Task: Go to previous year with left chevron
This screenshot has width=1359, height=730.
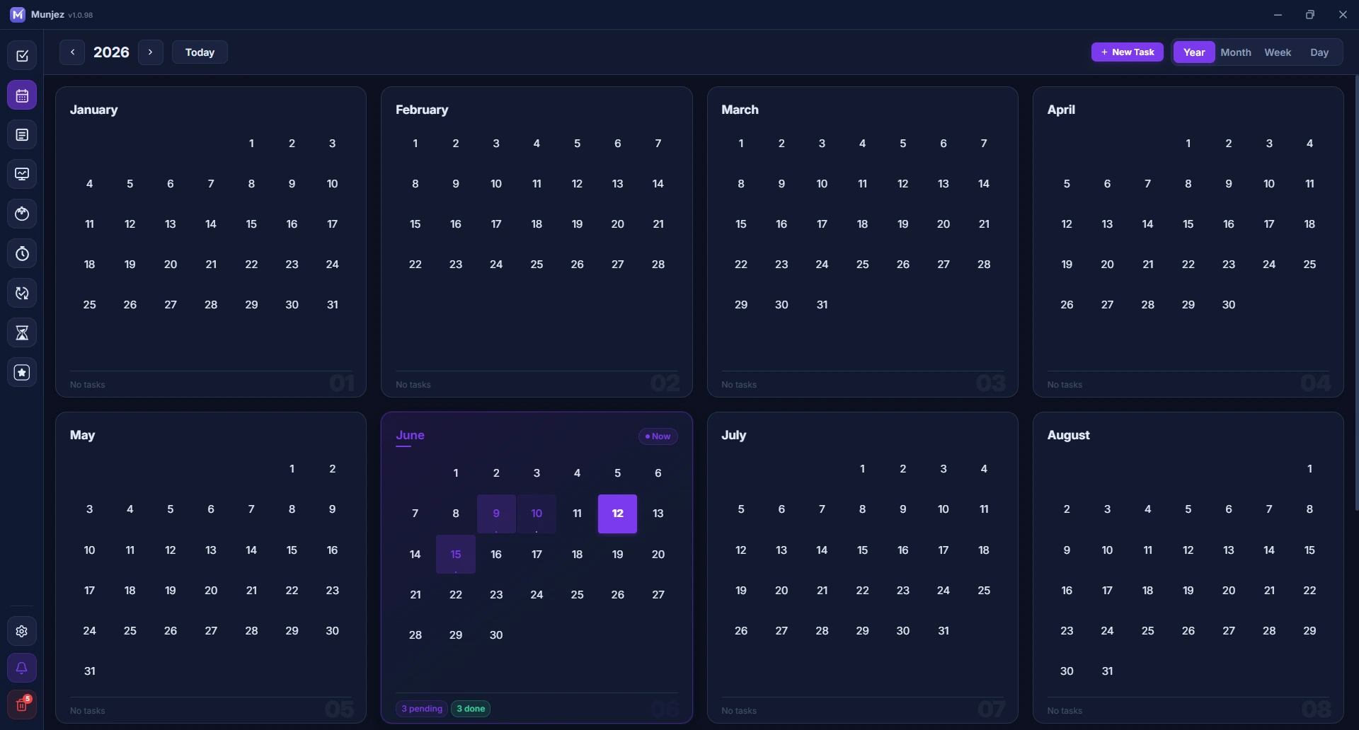Action: click(72, 52)
